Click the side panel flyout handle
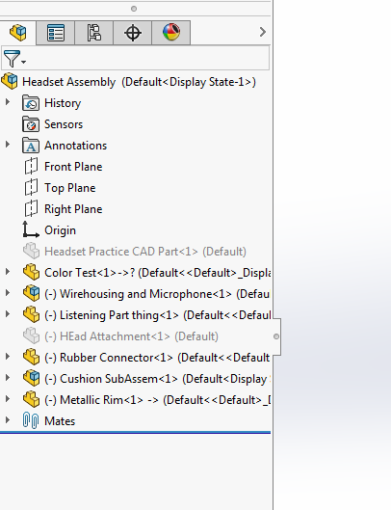 click(x=276, y=336)
